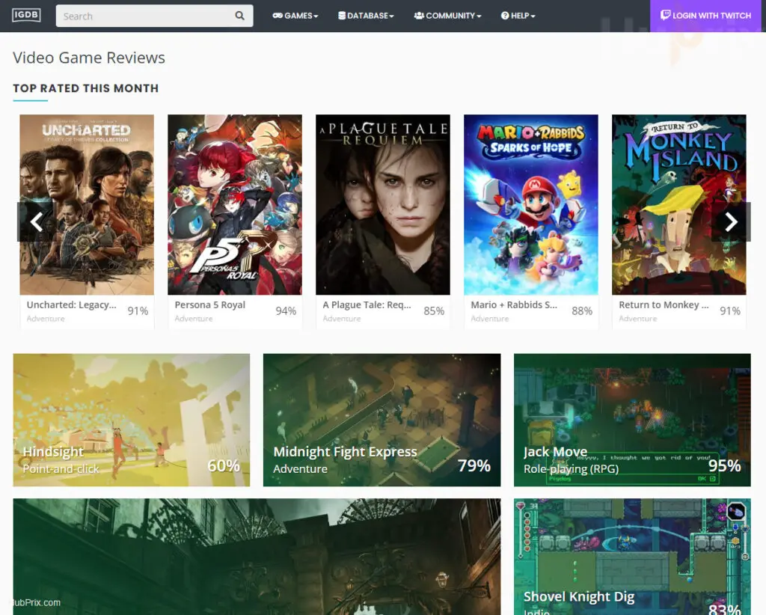Focus the Search input field
The height and width of the screenshot is (615, 766).
pos(154,16)
